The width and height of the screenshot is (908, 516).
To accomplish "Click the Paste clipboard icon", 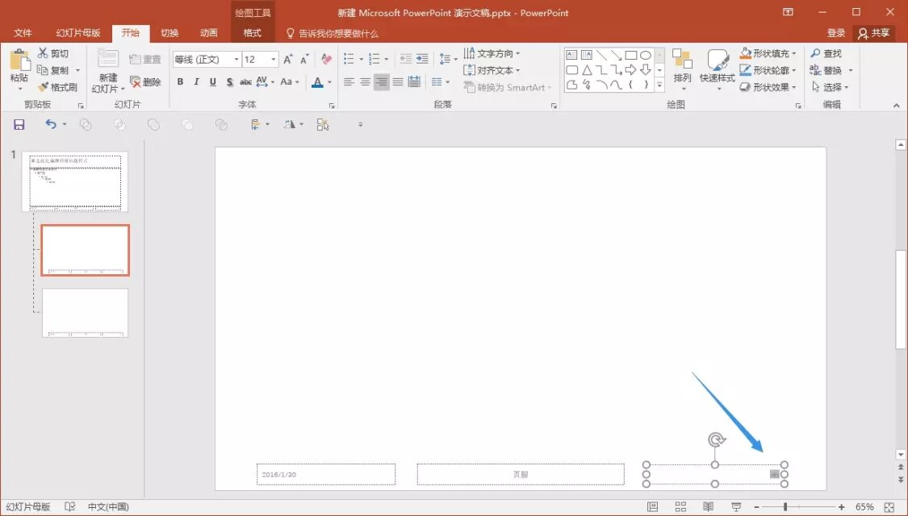I will coord(19,60).
